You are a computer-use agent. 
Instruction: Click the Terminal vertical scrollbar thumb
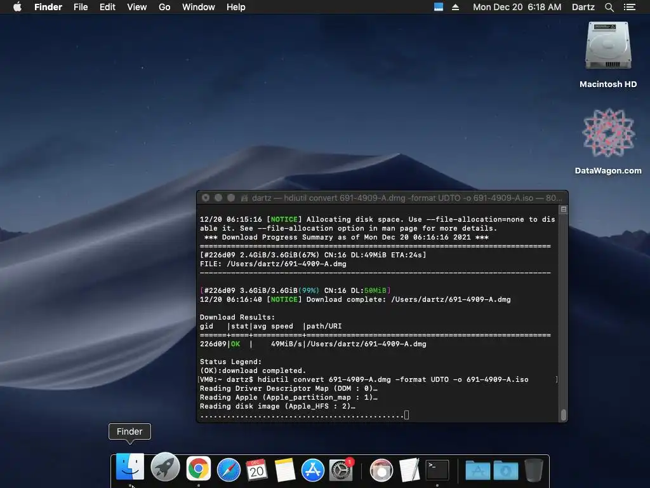click(564, 414)
